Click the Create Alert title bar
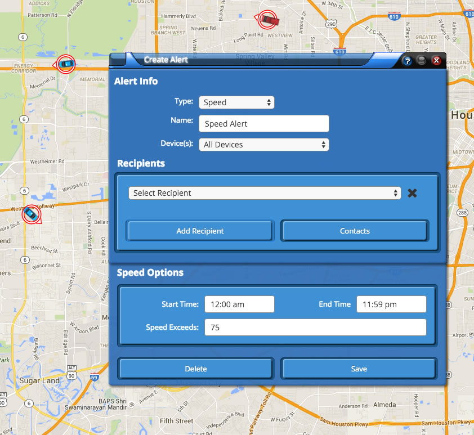This screenshot has height=435, width=474. (x=253, y=60)
